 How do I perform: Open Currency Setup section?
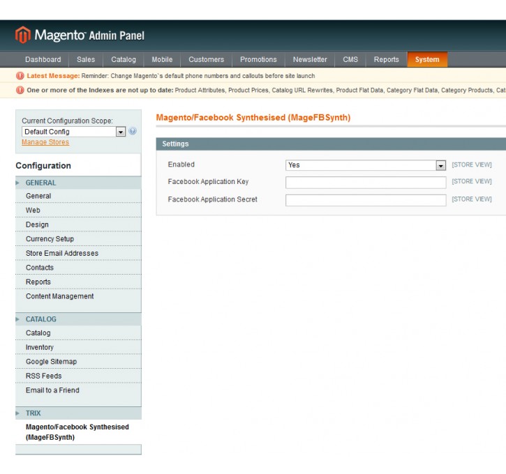click(x=78, y=239)
